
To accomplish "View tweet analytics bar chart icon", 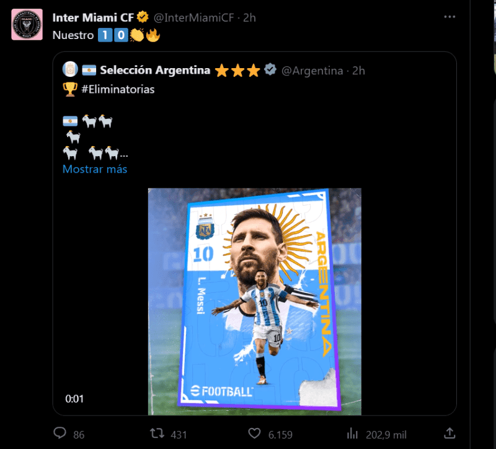I will pos(353,434).
